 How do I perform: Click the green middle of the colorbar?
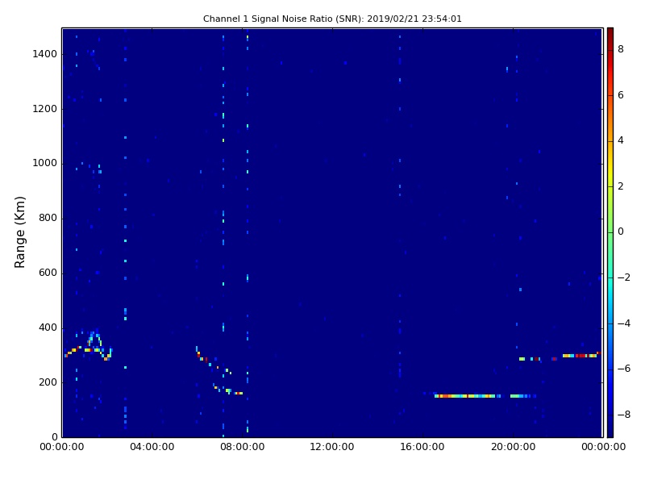point(610,232)
